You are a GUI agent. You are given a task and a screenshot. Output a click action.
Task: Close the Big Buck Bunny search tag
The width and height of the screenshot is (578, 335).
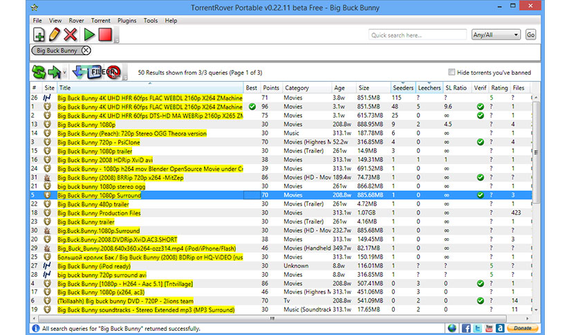click(86, 51)
